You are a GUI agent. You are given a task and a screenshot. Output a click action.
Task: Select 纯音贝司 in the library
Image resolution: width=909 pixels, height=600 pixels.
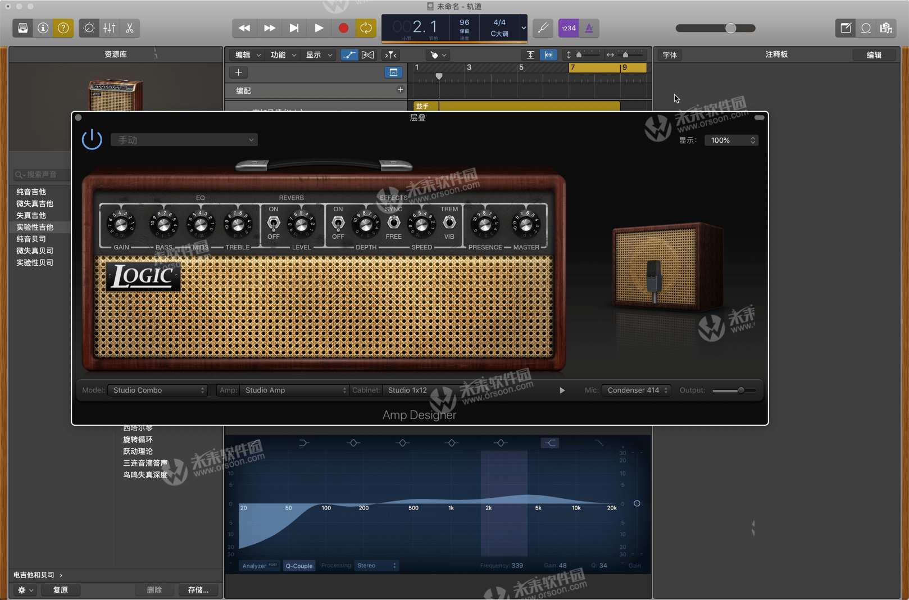coord(31,239)
